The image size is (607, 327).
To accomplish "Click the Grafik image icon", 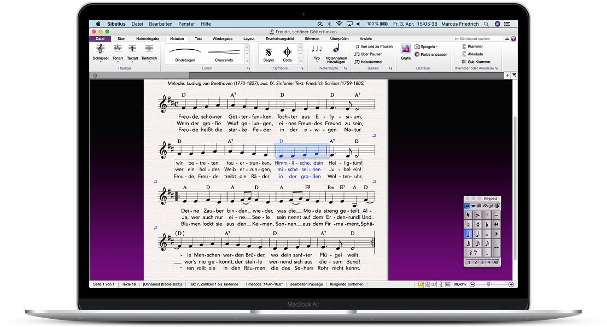I will tap(406, 49).
